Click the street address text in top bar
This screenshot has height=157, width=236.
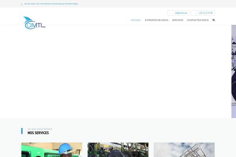click(51, 4)
